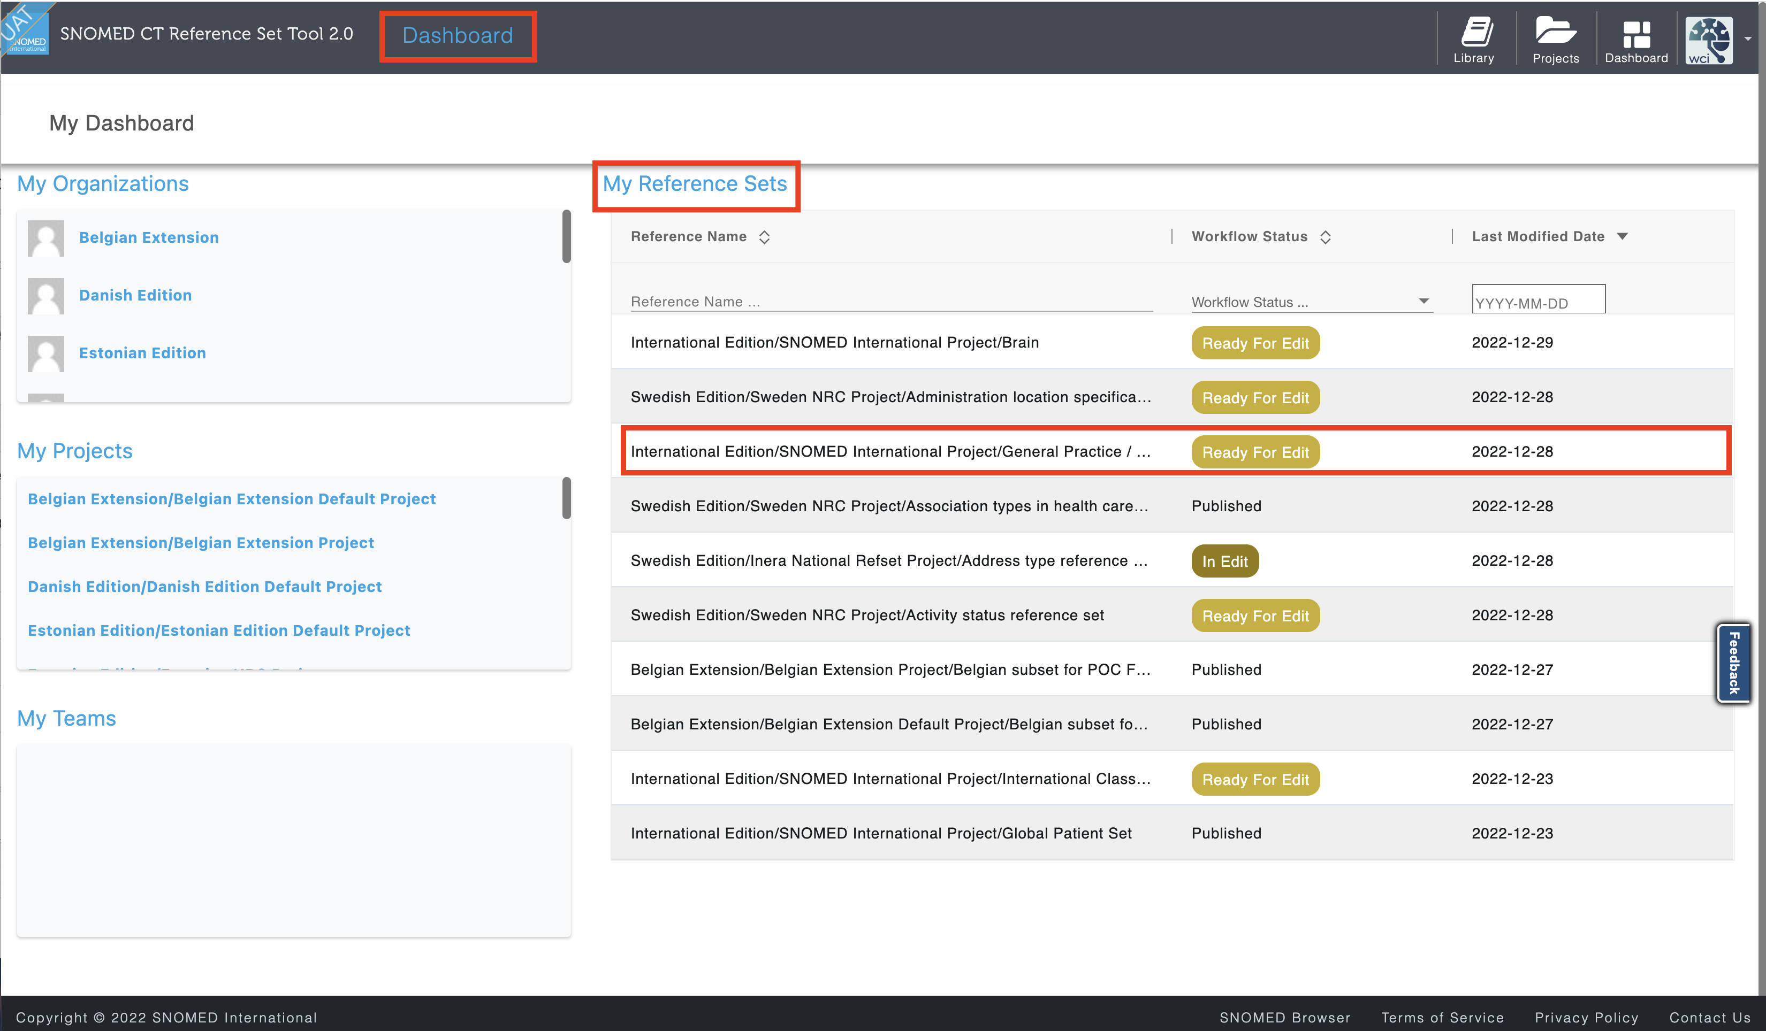
Task: Click the Reference Name filter field
Action: [x=892, y=302]
